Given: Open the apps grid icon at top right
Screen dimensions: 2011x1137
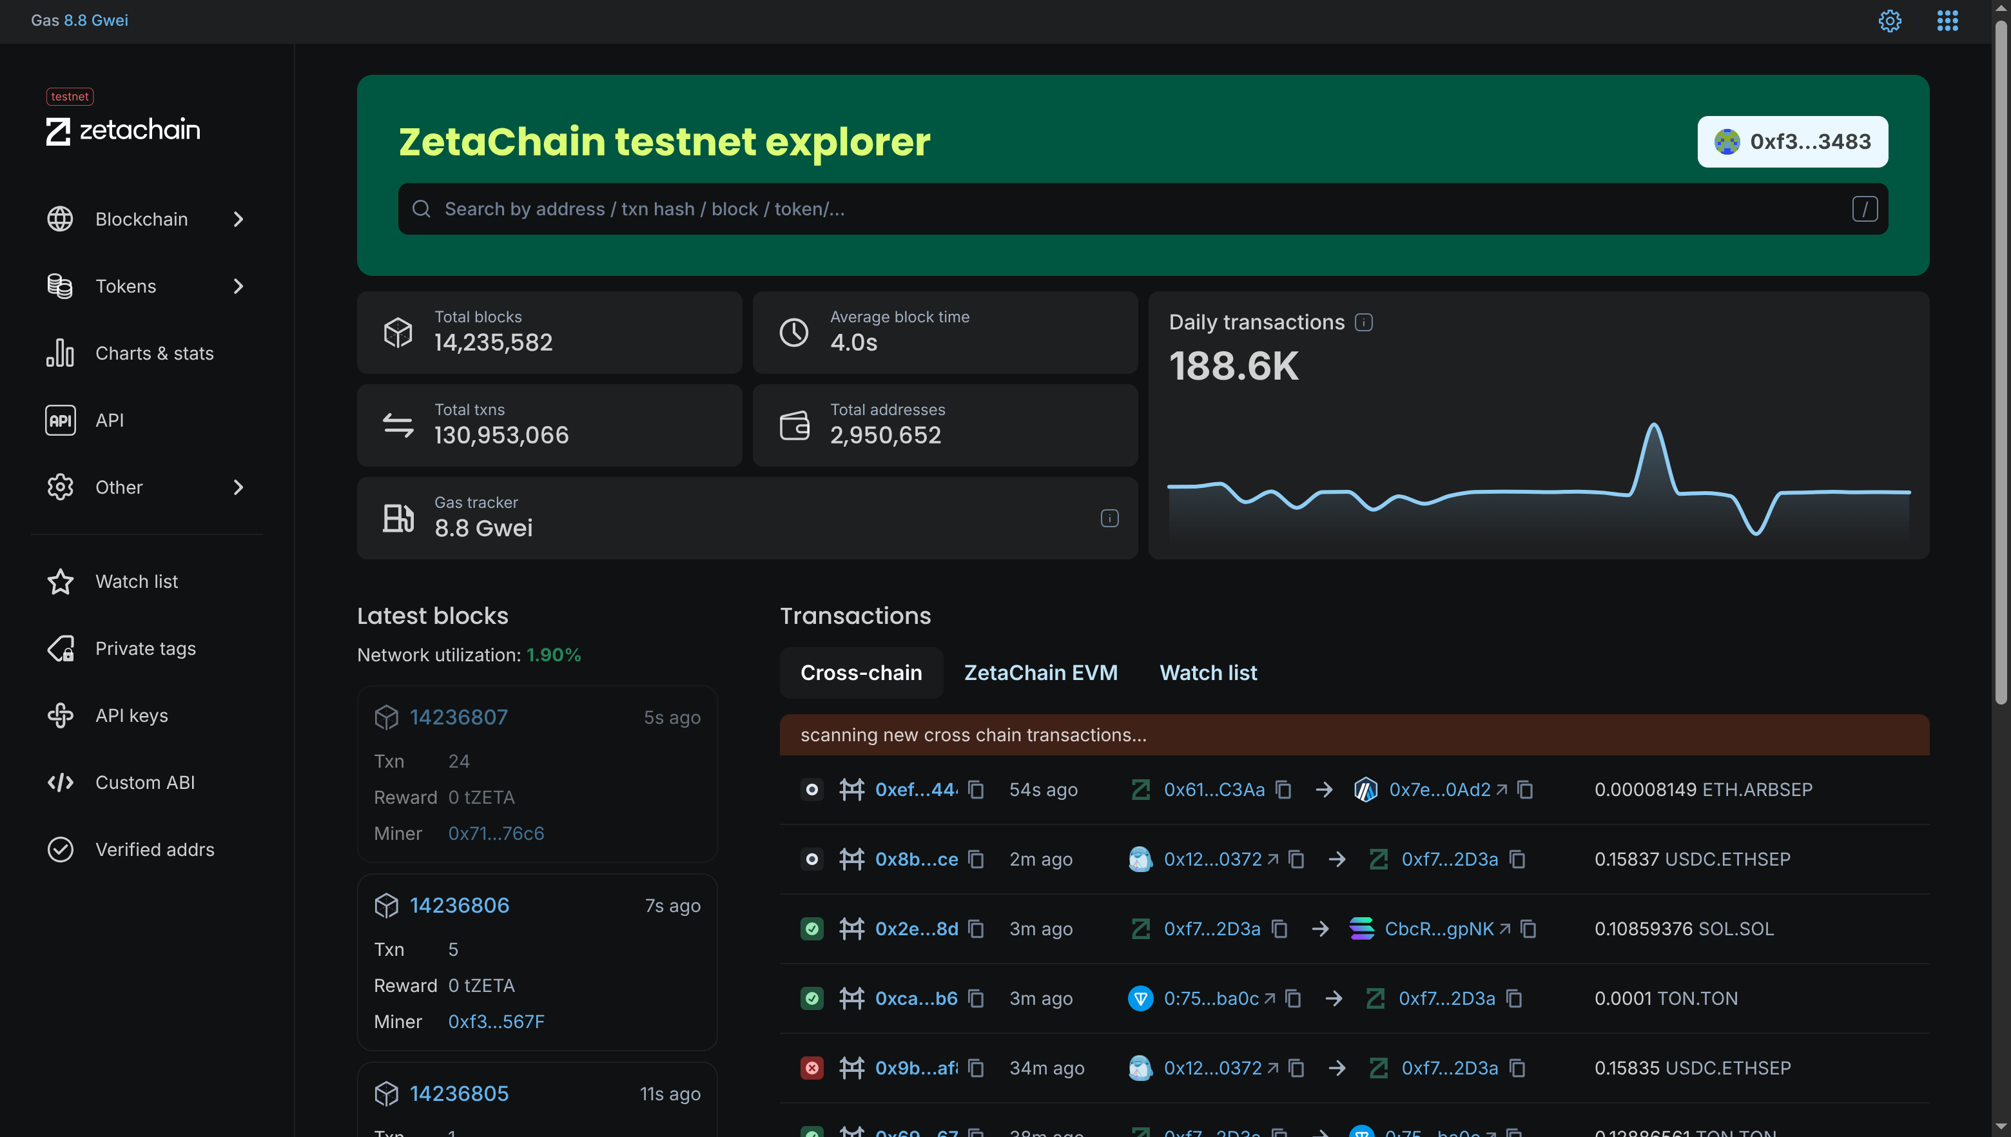Looking at the screenshot, I should pos(1947,21).
